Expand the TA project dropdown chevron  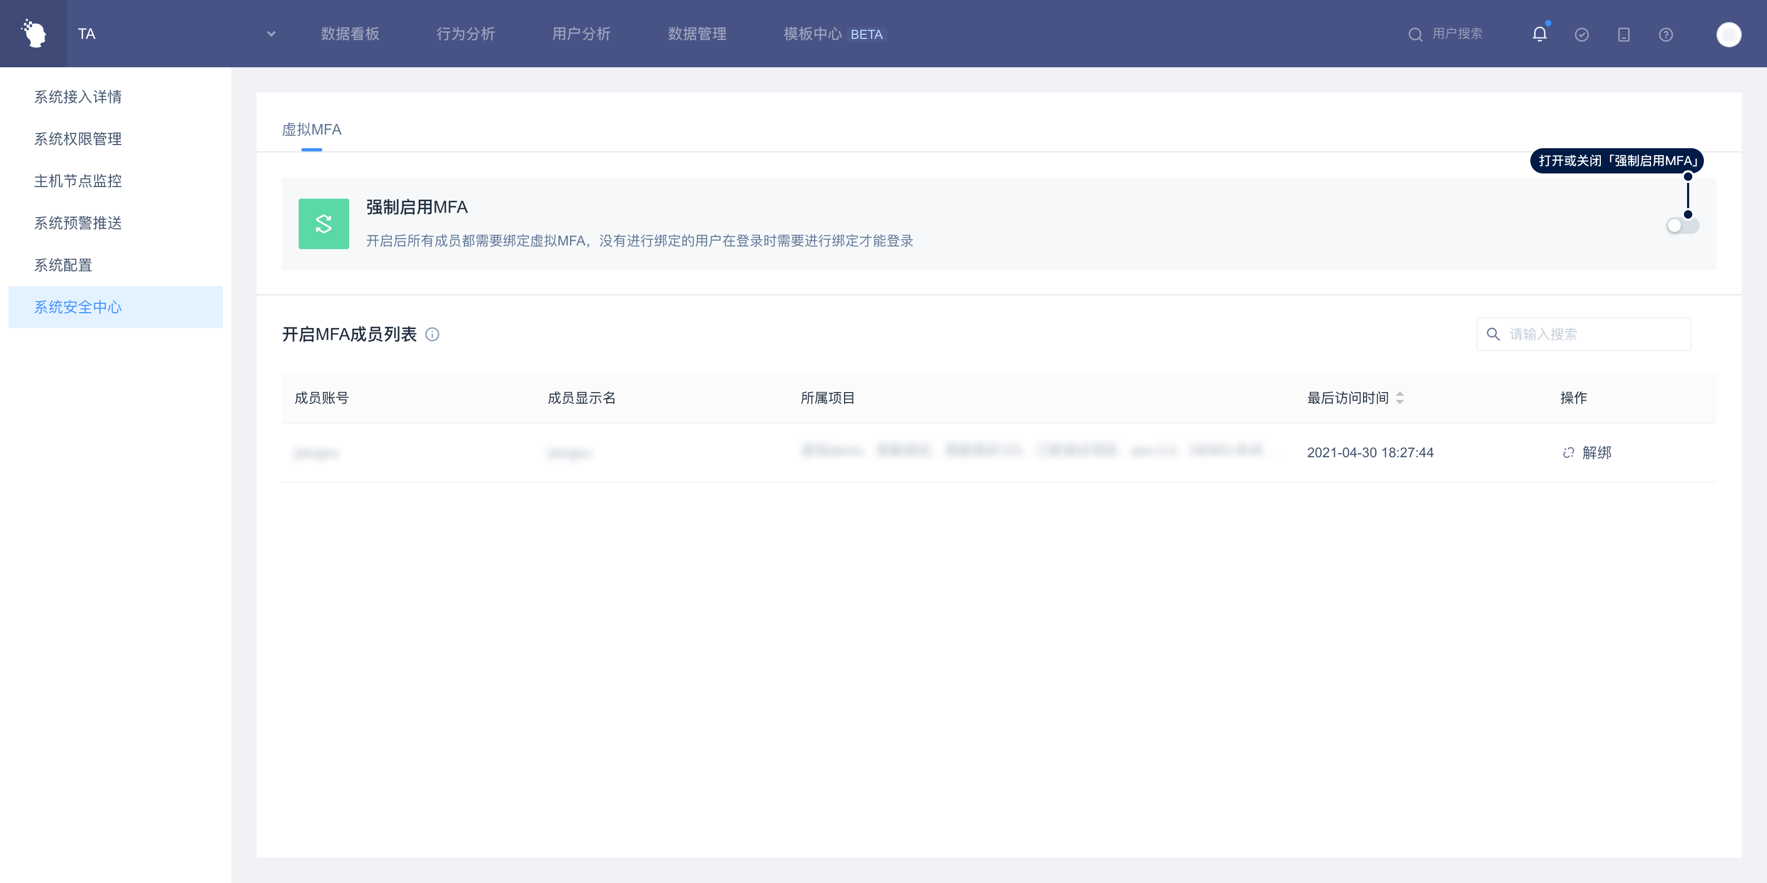(x=271, y=34)
